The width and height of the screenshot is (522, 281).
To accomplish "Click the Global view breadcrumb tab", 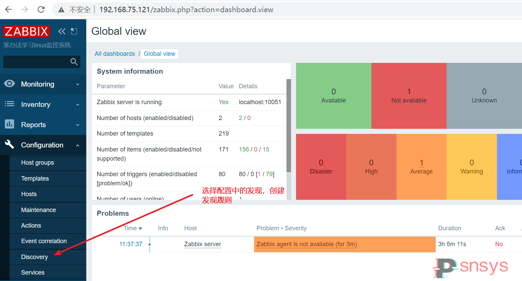I will (x=159, y=54).
